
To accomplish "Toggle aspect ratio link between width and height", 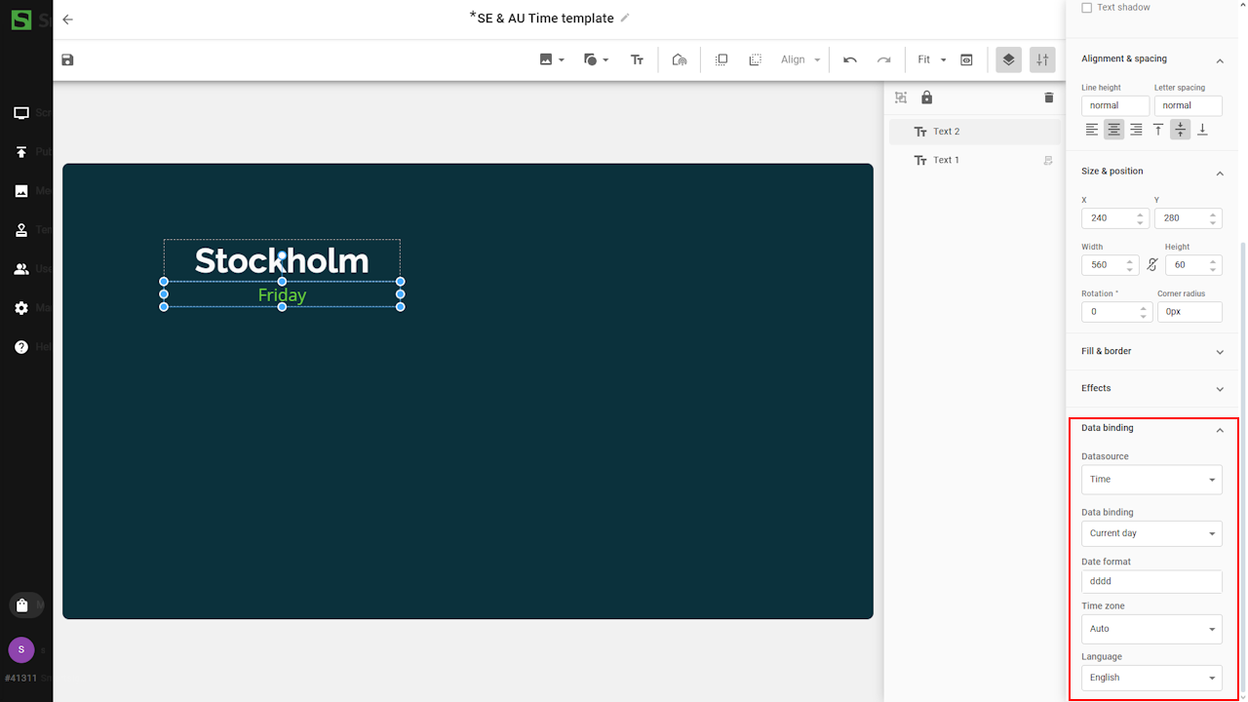I will 1151,265.
